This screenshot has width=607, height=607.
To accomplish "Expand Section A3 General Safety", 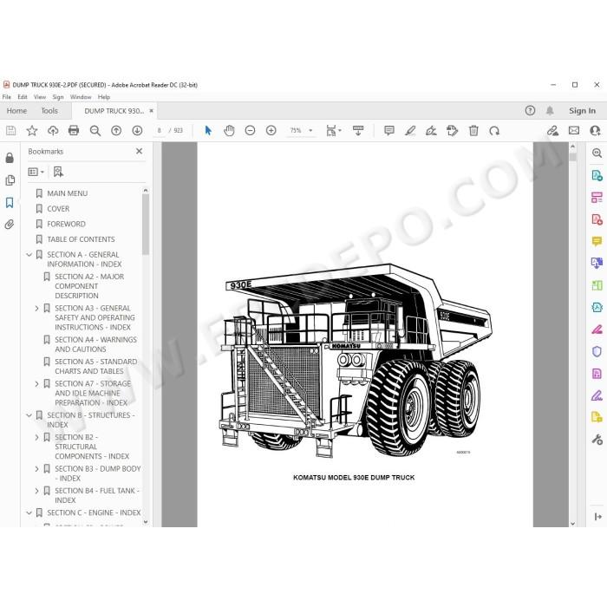I will [x=36, y=309].
